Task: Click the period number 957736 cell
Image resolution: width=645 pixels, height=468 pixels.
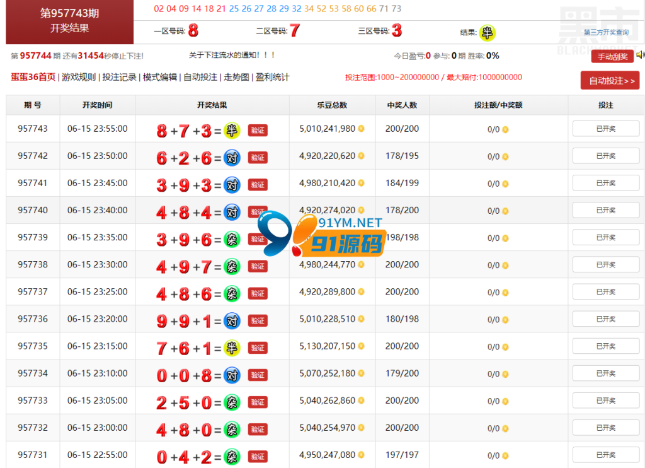Action: pyautogui.click(x=33, y=319)
